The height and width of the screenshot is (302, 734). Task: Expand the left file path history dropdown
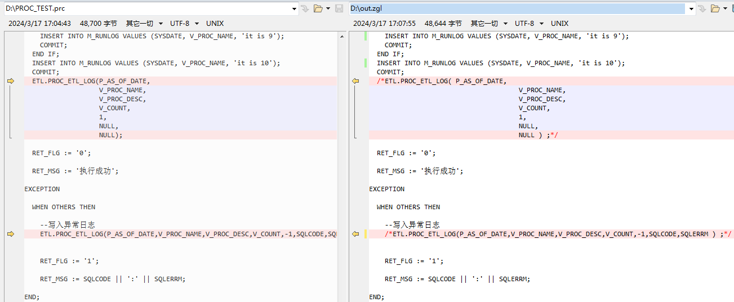(295, 8)
